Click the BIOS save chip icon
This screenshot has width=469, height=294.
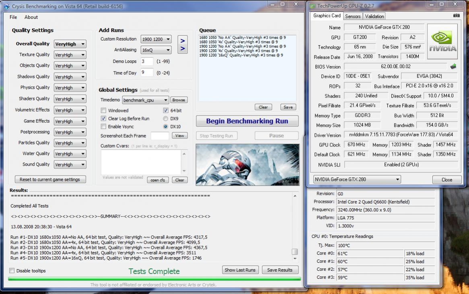pyautogui.click(x=453, y=67)
